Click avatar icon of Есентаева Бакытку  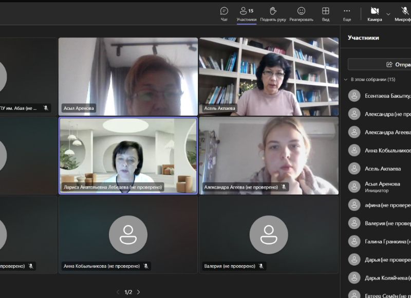coord(354,96)
